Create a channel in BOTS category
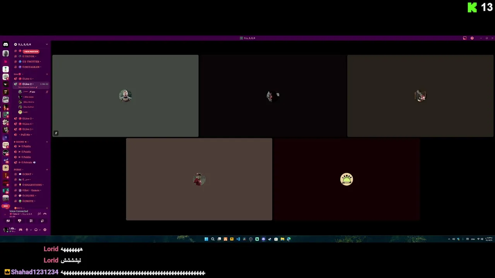Image resolution: width=495 pixels, height=278 pixels. click(47, 208)
